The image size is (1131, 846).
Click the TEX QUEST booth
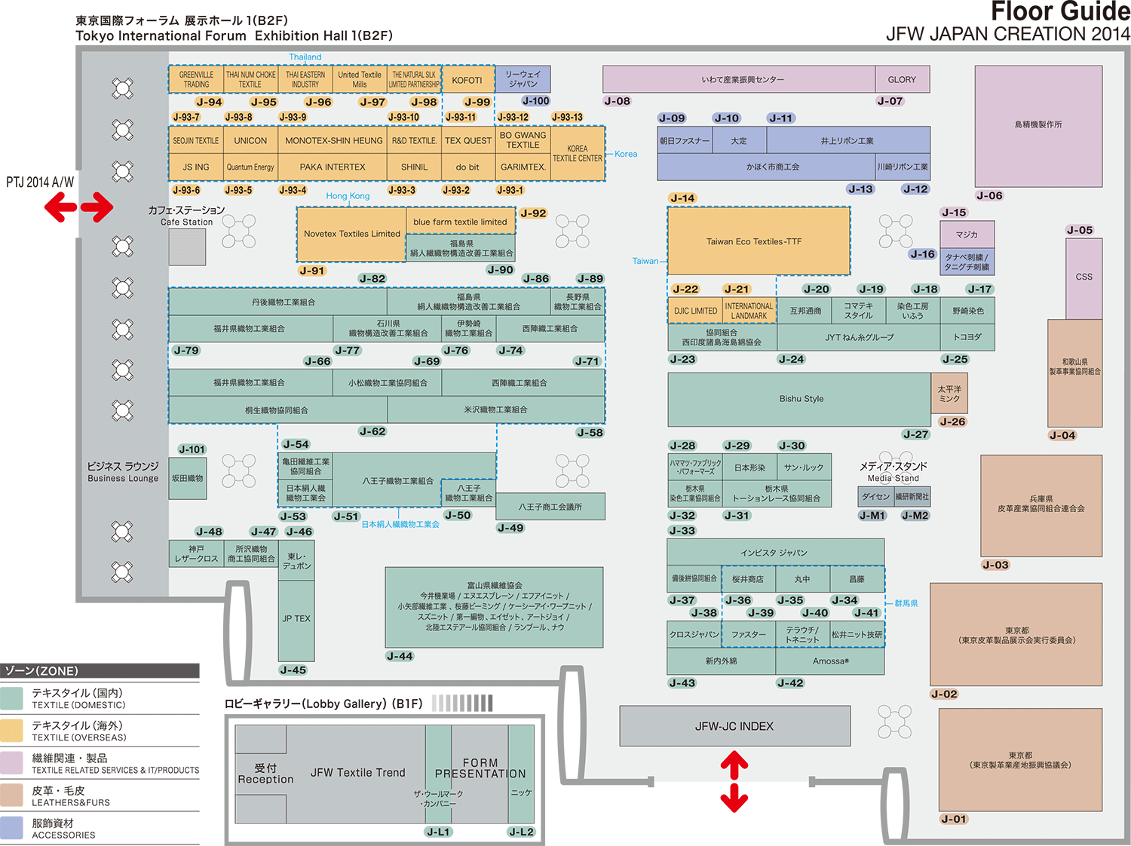coord(467,140)
